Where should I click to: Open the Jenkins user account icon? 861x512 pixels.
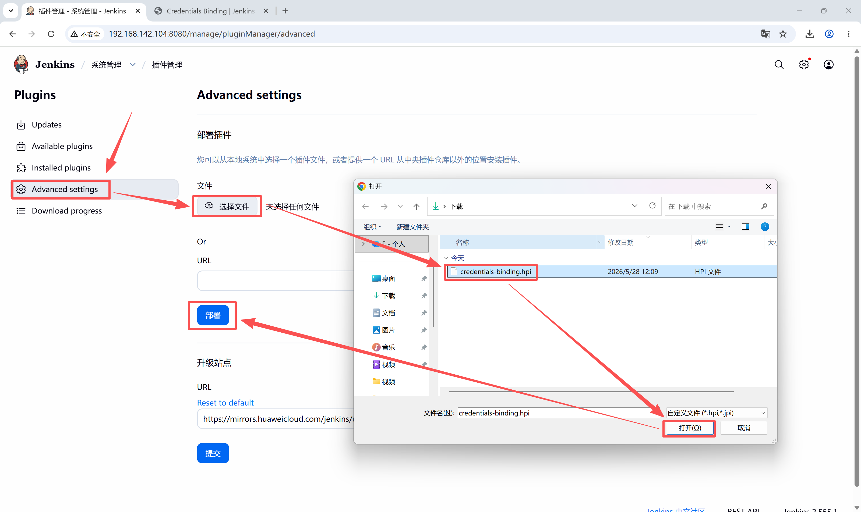coord(828,65)
